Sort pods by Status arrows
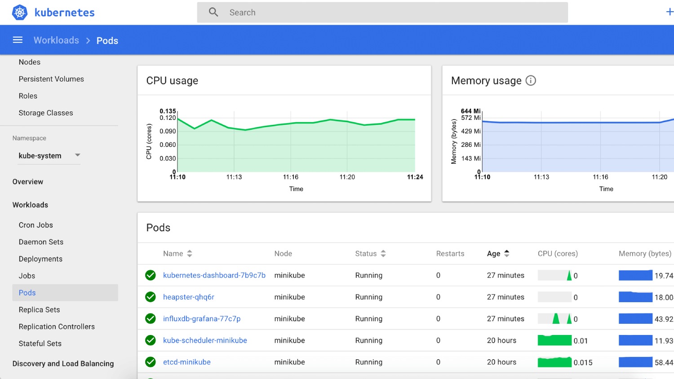The height and width of the screenshot is (379, 674). point(383,254)
